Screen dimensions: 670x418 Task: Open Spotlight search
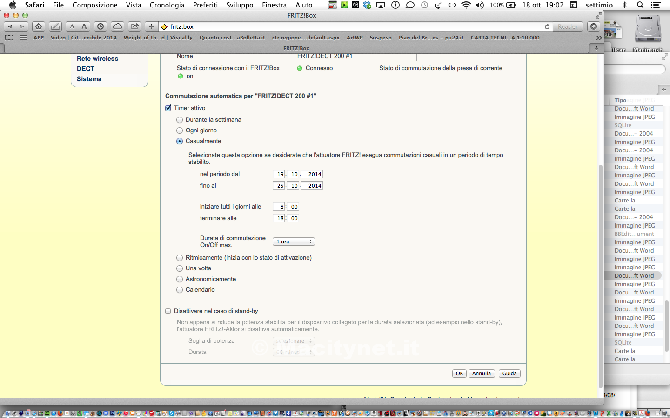640,5
